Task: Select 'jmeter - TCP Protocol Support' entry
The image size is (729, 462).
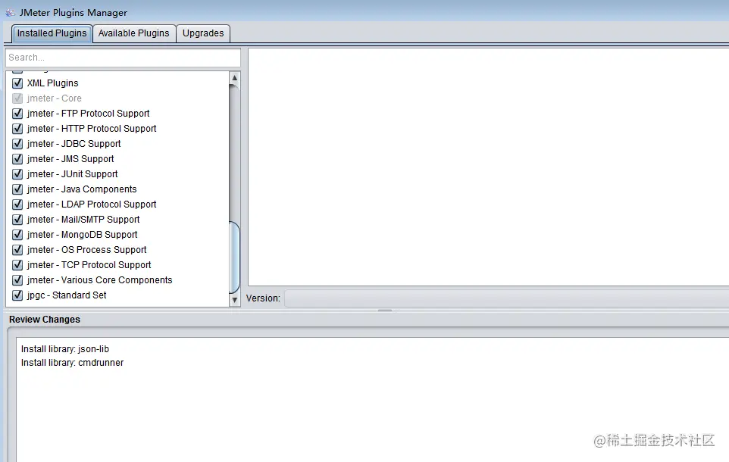Action: coord(89,265)
